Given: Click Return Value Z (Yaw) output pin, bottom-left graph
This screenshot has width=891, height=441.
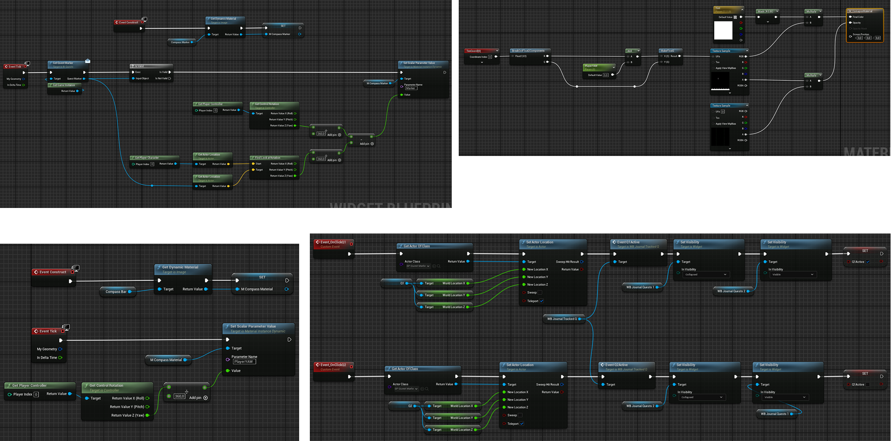Looking at the screenshot, I should coord(147,415).
